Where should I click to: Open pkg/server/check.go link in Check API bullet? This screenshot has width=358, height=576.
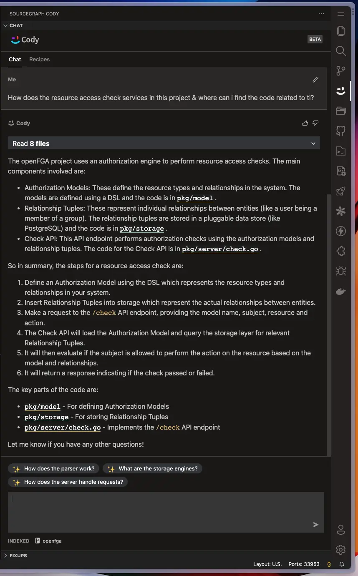[x=220, y=249]
